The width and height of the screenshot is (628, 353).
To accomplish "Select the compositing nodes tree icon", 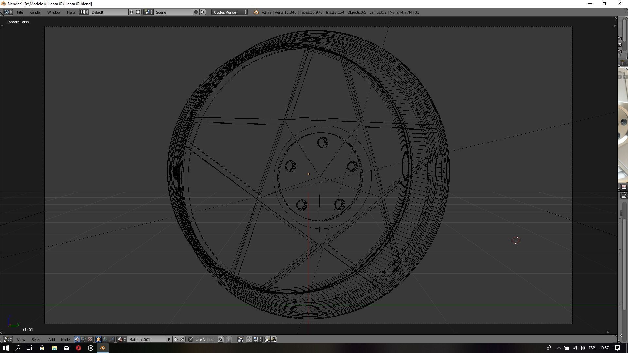I will tap(83, 339).
